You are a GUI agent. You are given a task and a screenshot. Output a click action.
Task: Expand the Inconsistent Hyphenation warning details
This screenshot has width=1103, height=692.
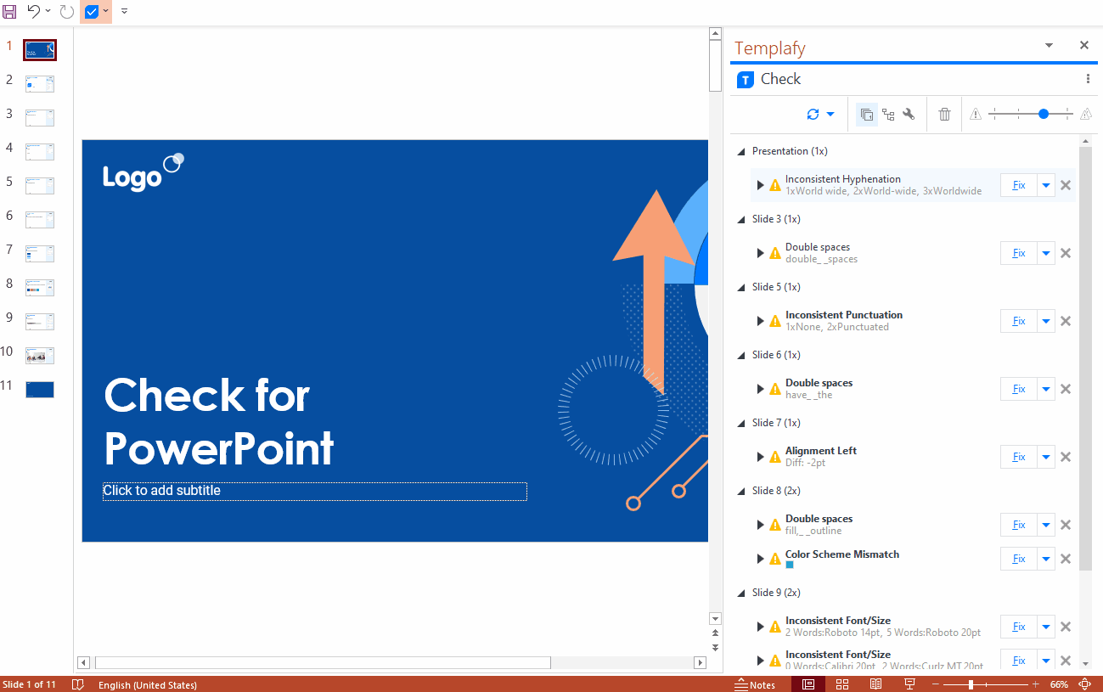761,184
